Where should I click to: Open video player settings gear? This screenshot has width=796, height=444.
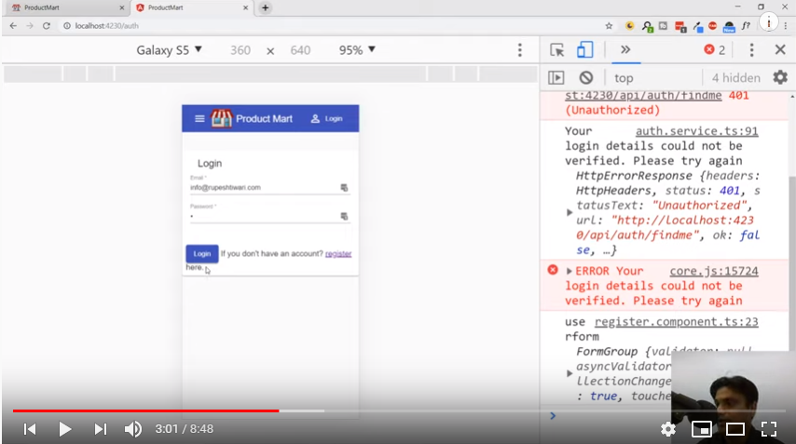tap(668, 429)
